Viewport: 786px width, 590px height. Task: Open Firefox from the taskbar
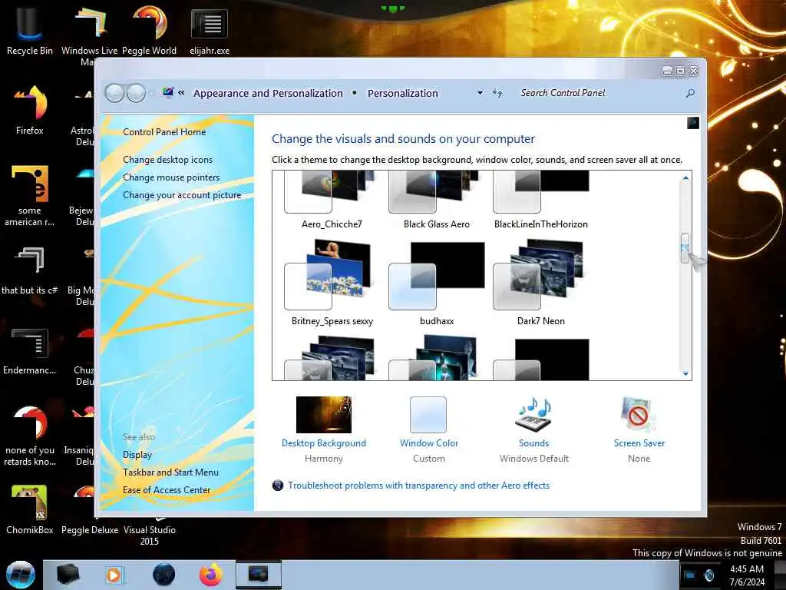click(211, 575)
